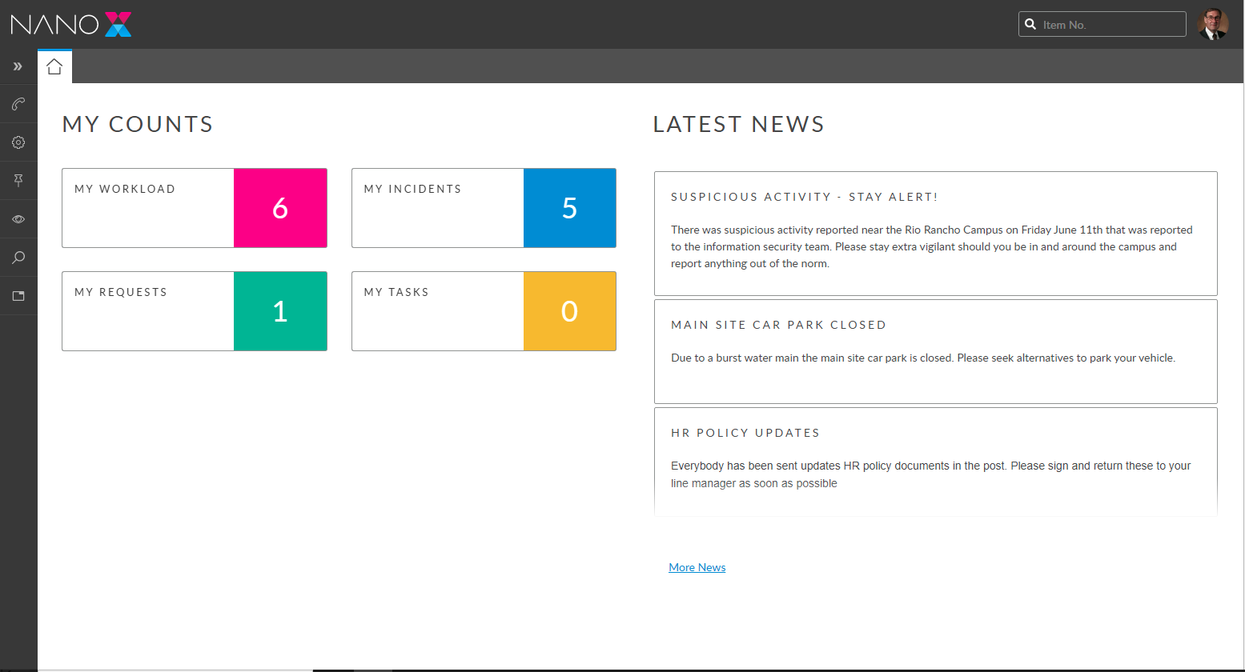The height and width of the screenshot is (672, 1245).
Task: Open the Main Site Car Park Closed news
Action: tap(778, 325)
